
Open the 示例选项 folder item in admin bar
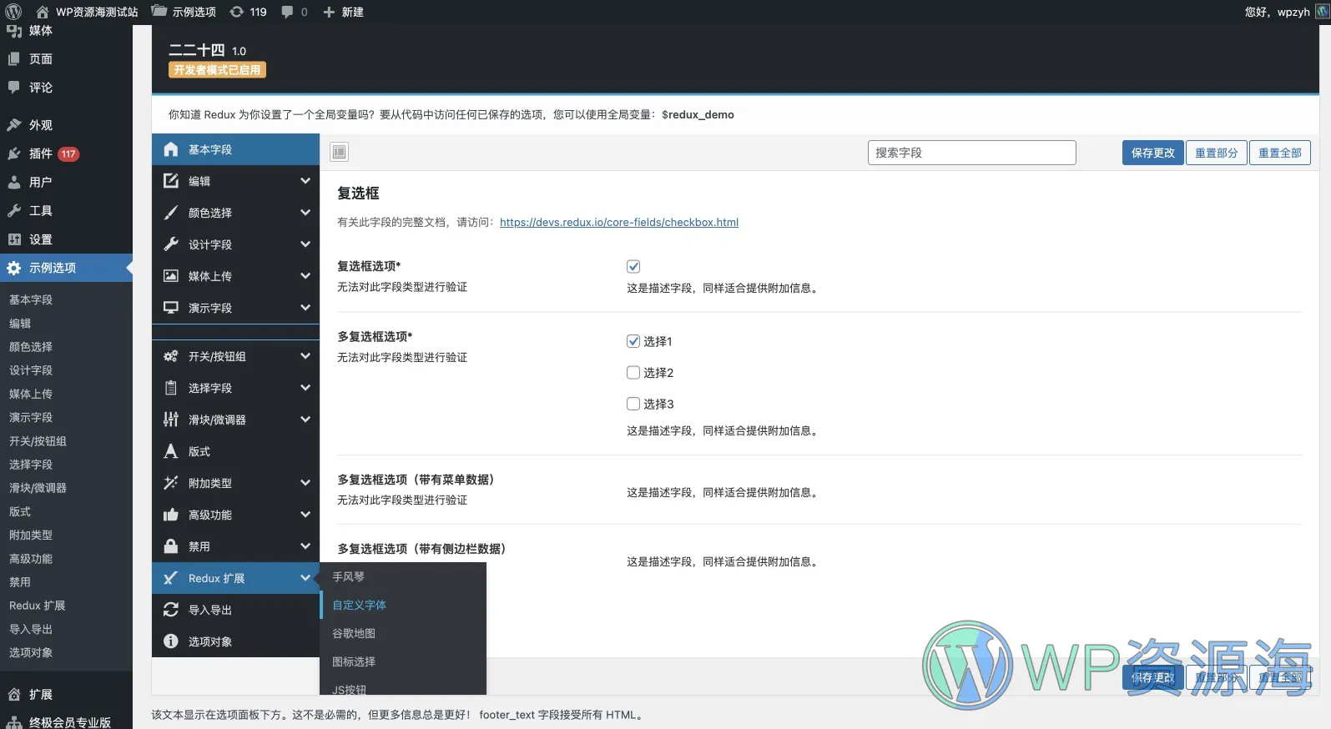point(184,12)
